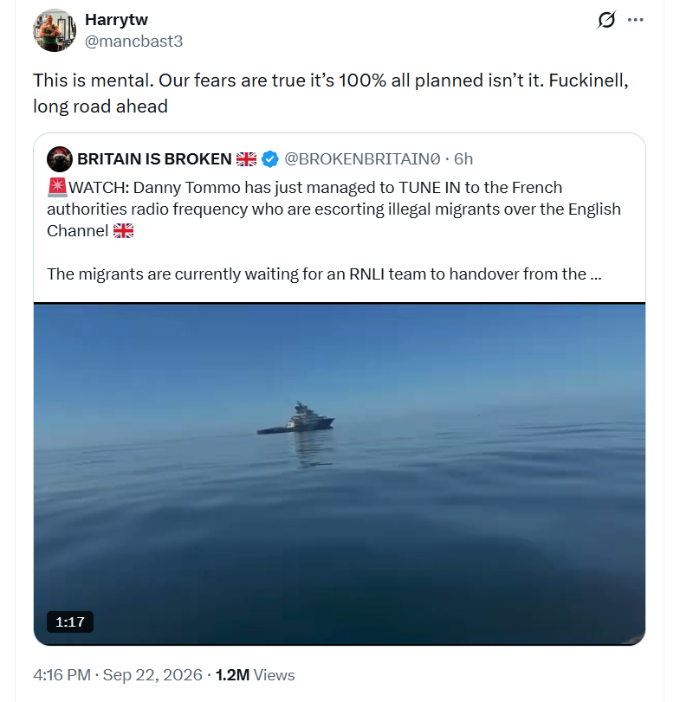The width and height of the screenshot is (680, 702).
Task: Click the blue verified badge
Action: click(x=269, y=159)
